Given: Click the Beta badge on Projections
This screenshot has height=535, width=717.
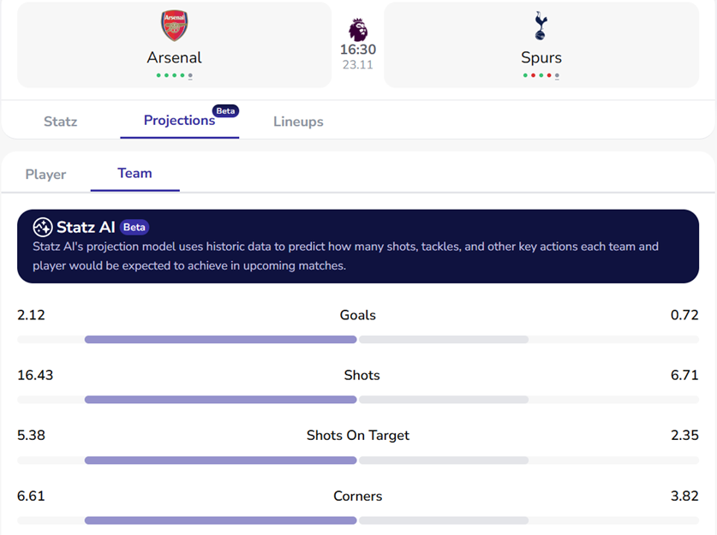Looking at the screenshot, I should 225,111.
